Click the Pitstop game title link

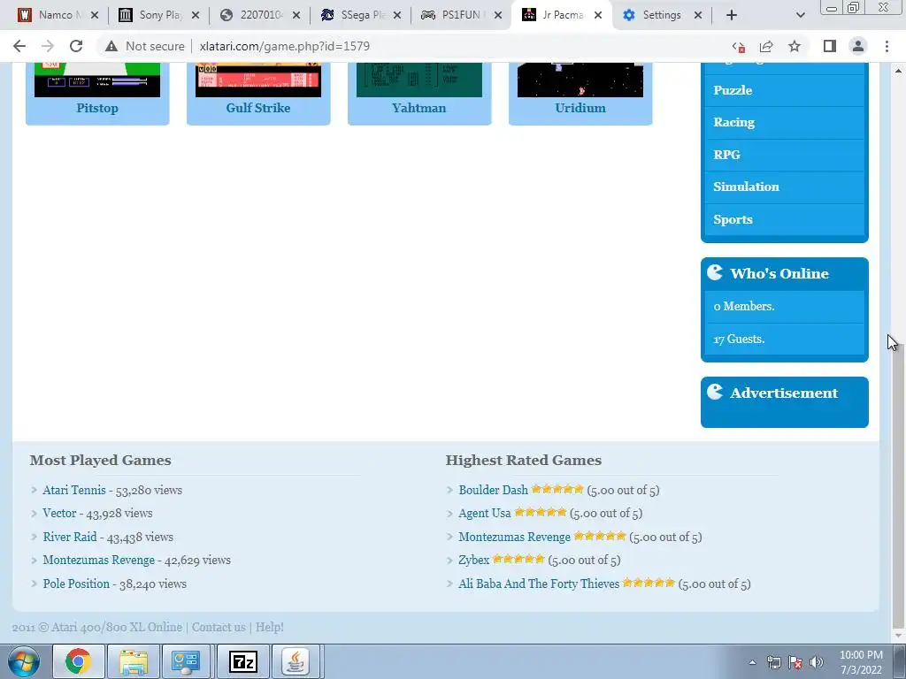(x=97, y=108)
